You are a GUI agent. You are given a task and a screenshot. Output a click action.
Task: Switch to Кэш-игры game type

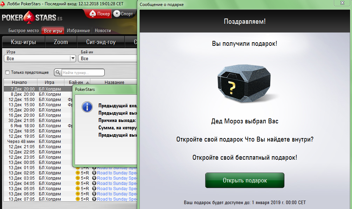(23, 42)
